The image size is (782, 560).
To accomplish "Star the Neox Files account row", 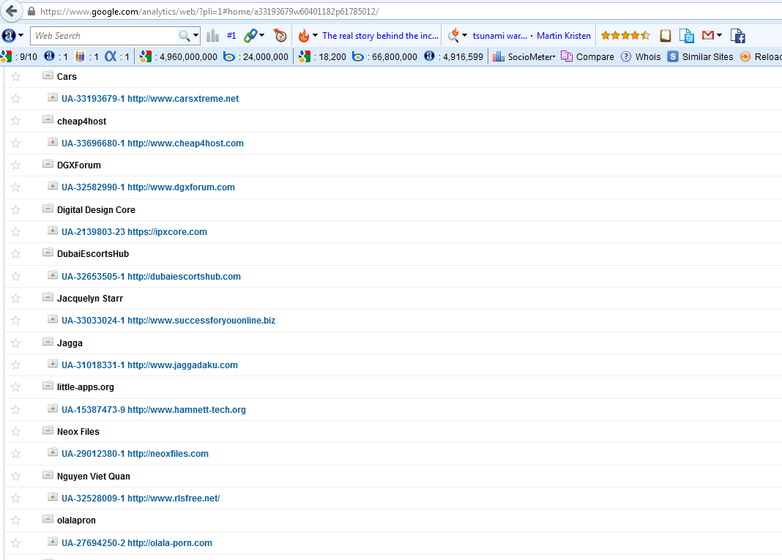I will (x=16, y=431).
